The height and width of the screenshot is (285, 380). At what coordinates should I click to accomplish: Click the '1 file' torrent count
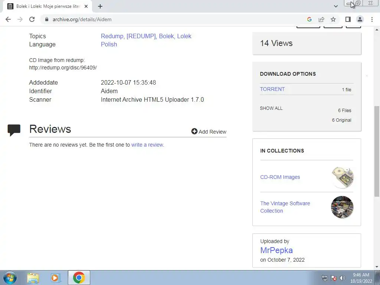click(x=347, y=90)
